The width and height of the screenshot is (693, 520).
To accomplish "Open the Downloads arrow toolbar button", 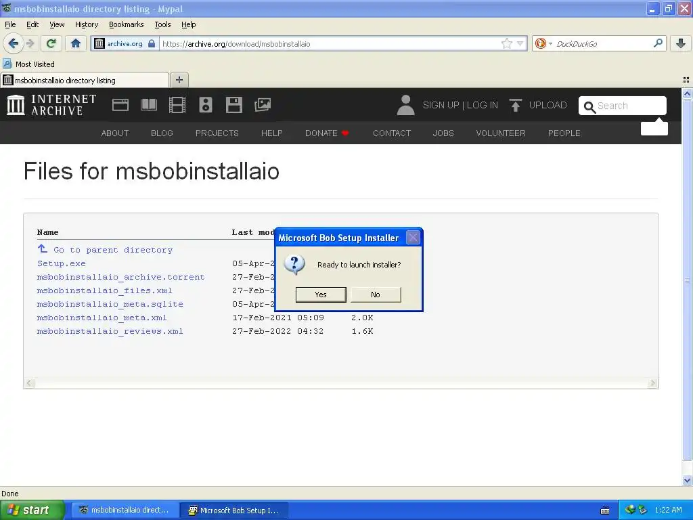I will click(681, 43).
